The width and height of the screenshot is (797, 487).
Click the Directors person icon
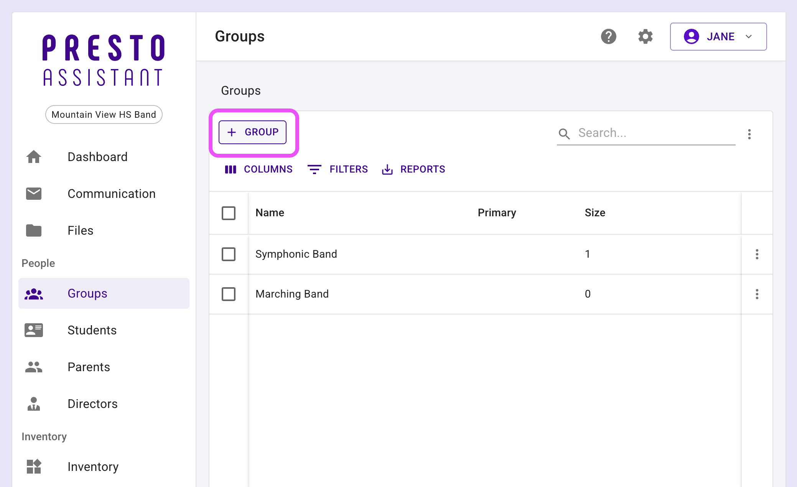click(x=34, y=404)
